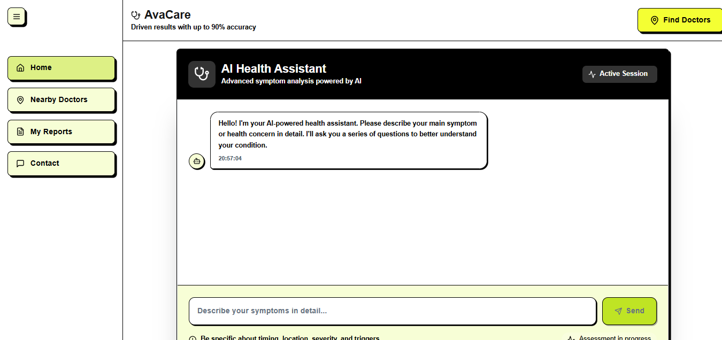Send the symptom message

pos(629,311)
